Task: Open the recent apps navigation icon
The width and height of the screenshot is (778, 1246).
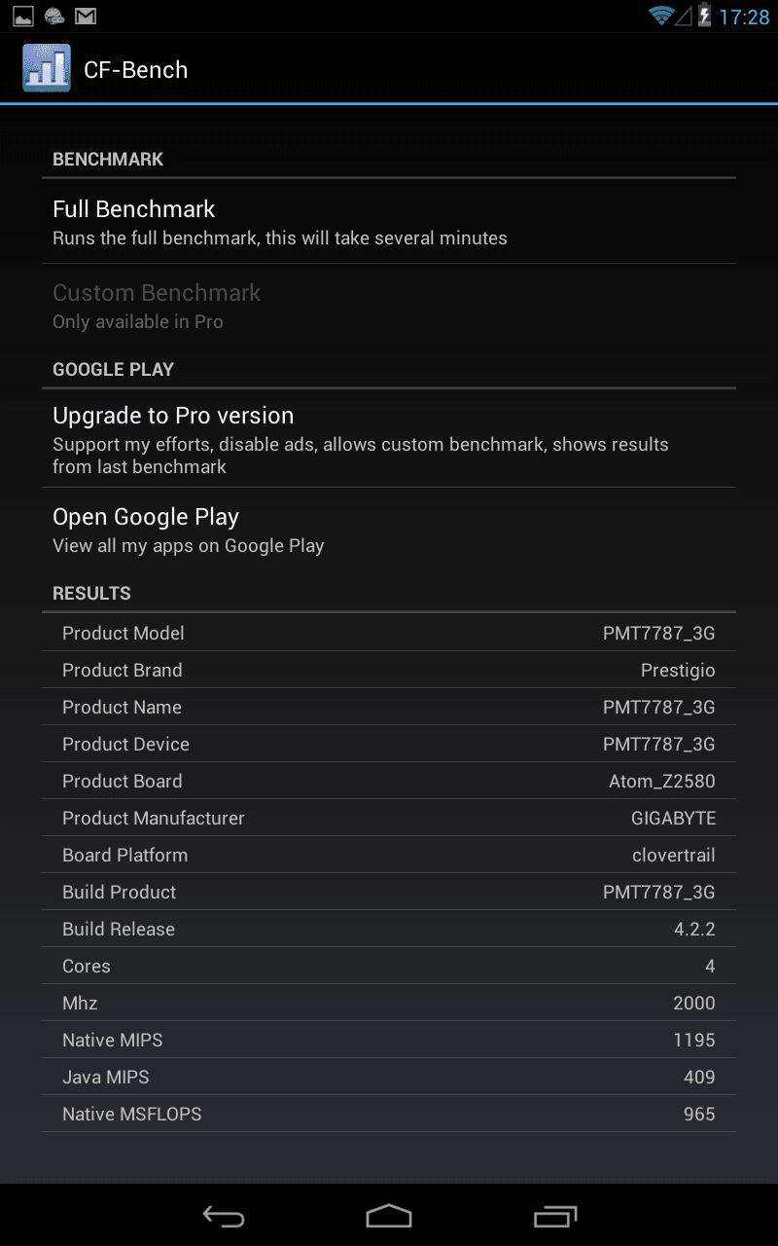Action: [x=555, y=1216]
